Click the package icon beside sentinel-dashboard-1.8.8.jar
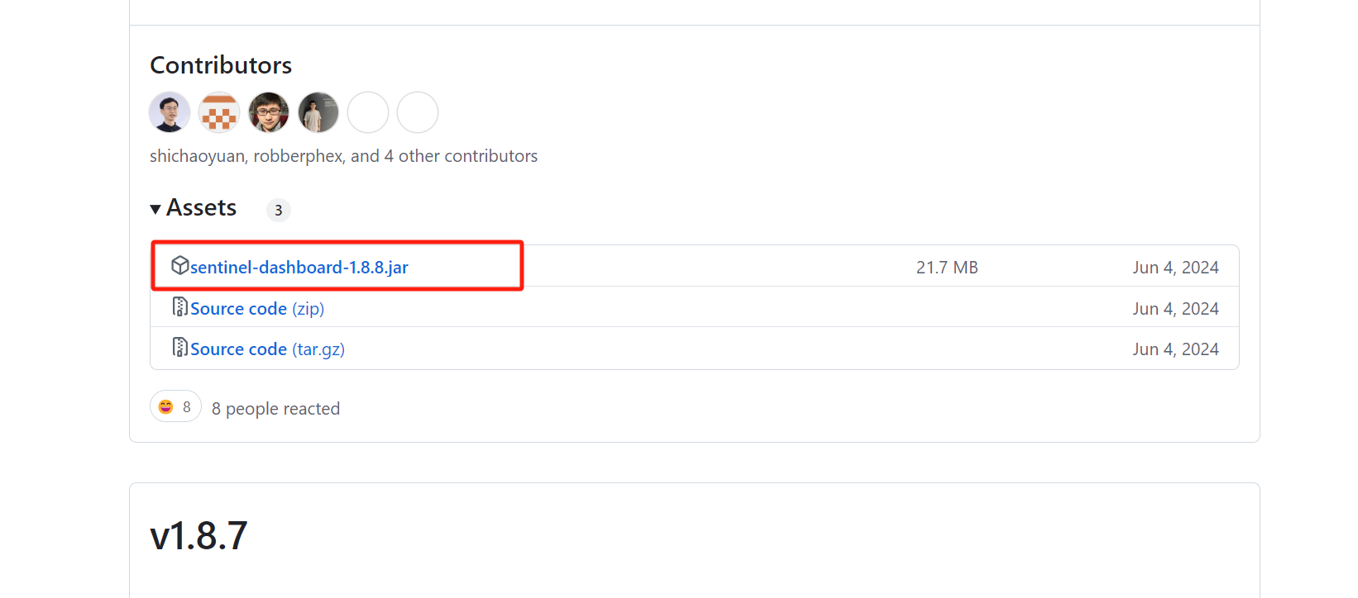The height and width of the screenshot is (598, 1358). 180,265
